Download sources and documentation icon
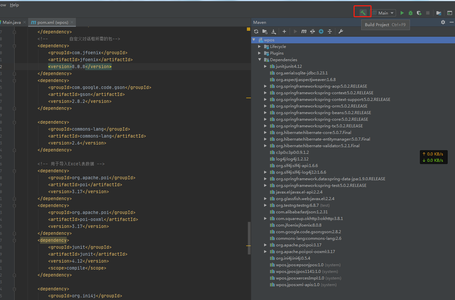This screenshot has width=455, height=300. pyautogui.click(x=274, y=31)
